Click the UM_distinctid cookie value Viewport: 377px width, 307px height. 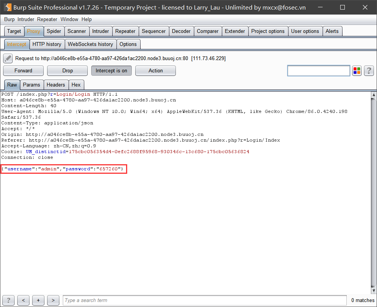coord(159,152)
